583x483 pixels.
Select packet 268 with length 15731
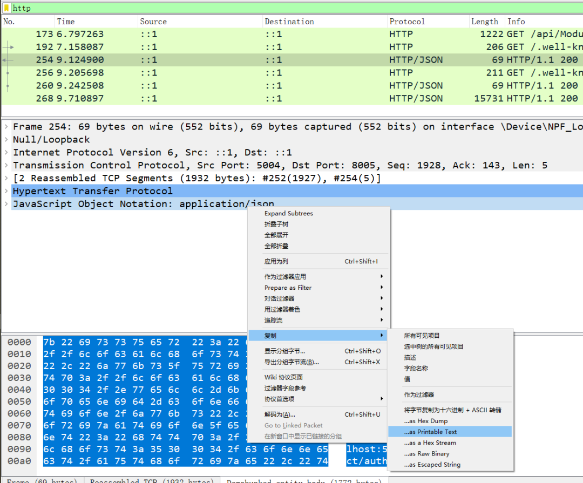[292, 99]
